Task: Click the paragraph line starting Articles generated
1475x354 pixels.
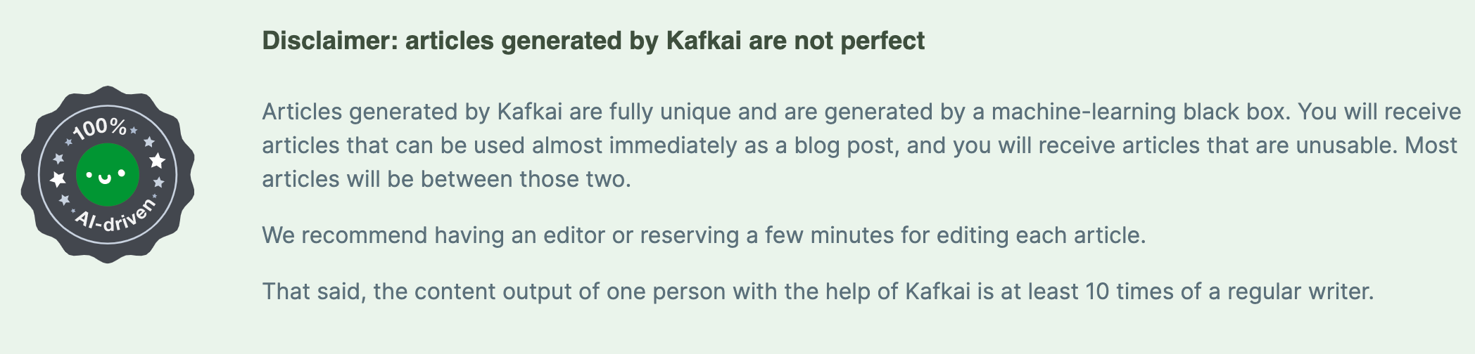Action: (861, 112)
